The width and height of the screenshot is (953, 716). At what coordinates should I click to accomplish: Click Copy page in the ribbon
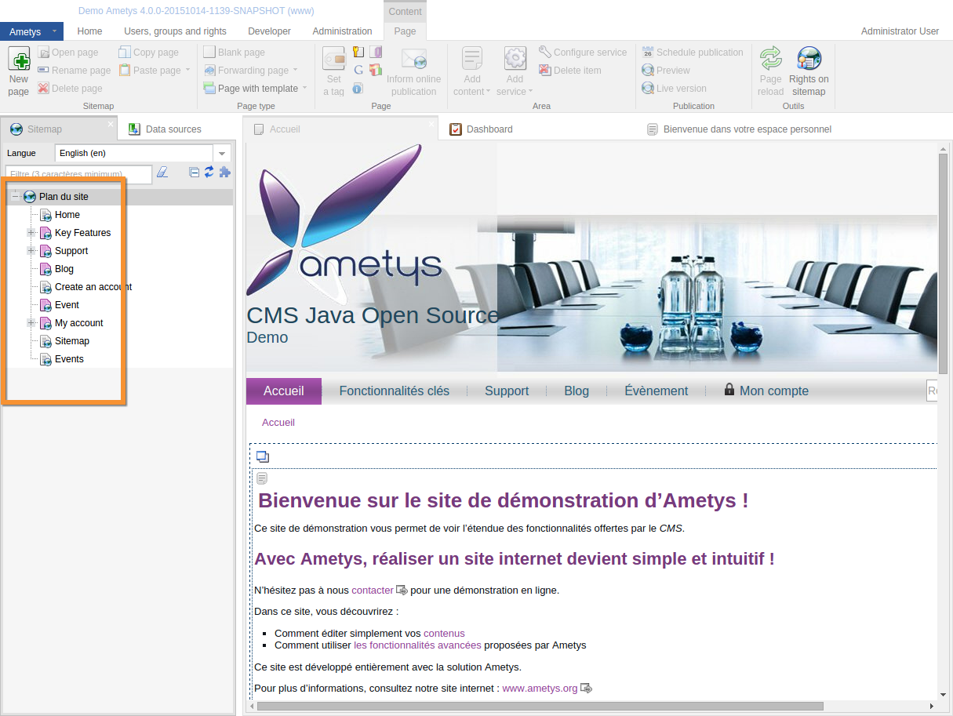[x=149, y=53]
